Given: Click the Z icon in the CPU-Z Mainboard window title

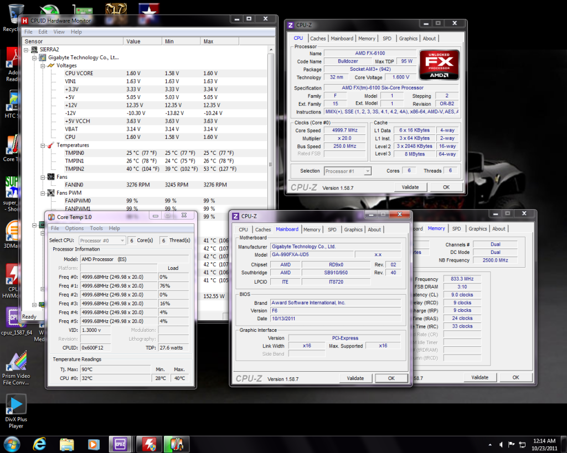Looking at the screenshot, I should 235,216.
